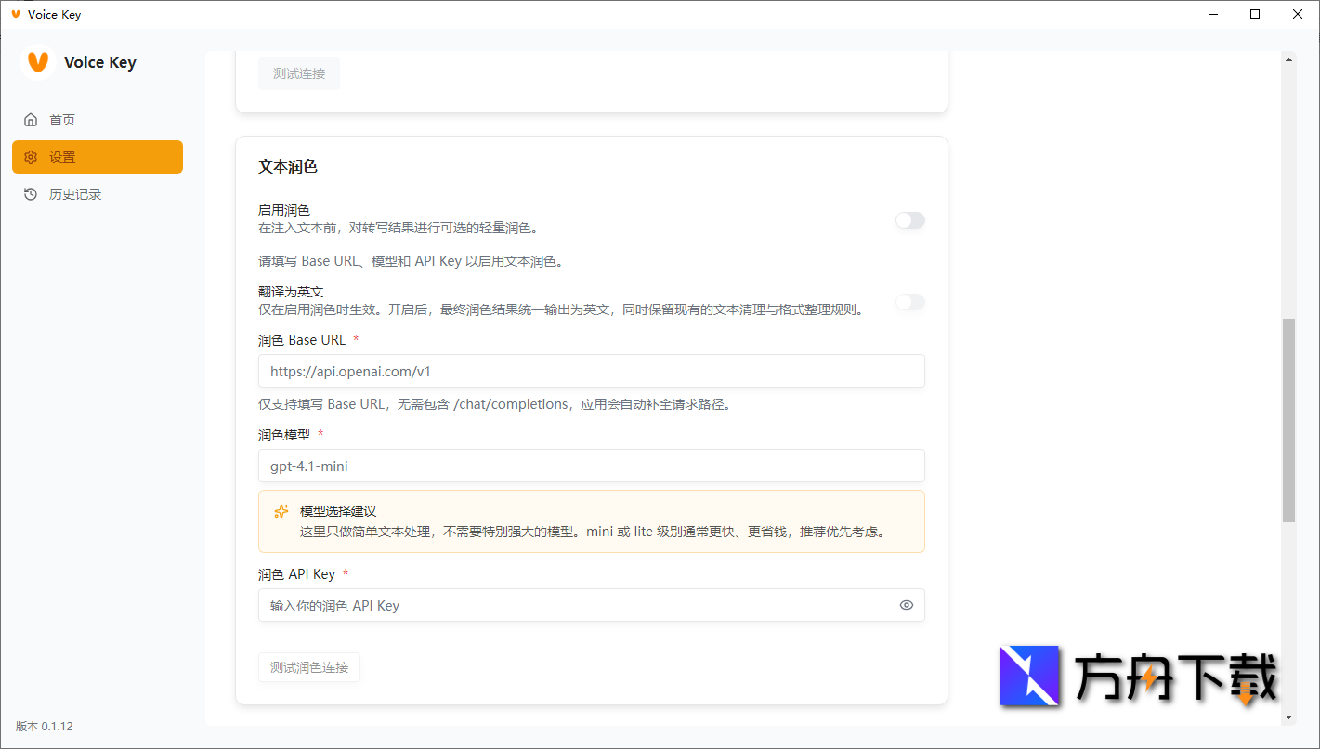Enable the 启用润色 switch
1320x749 pixels.
coord(909,220)
